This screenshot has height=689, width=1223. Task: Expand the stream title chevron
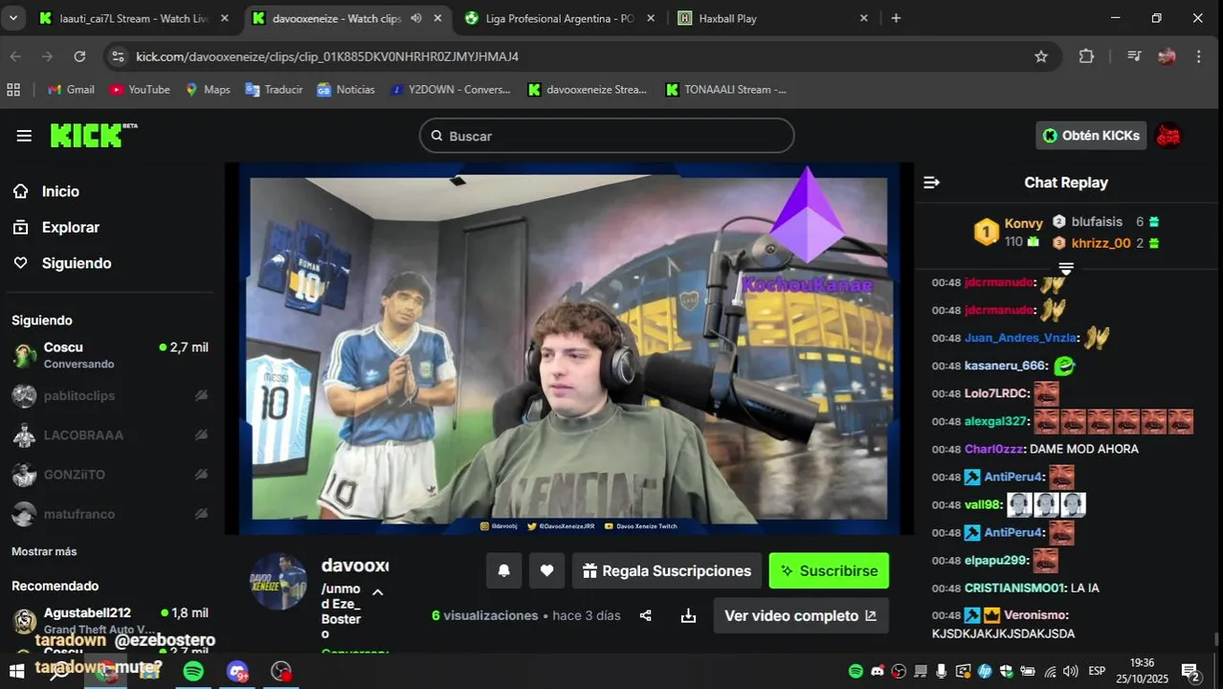tap(377, 592)
